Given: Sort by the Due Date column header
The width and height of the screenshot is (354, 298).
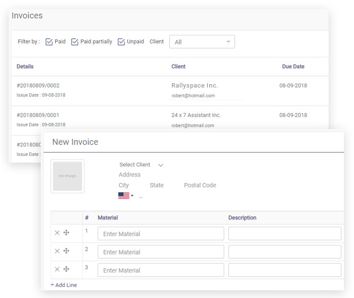Looking at the screenshot, I should tap(293, 66).
